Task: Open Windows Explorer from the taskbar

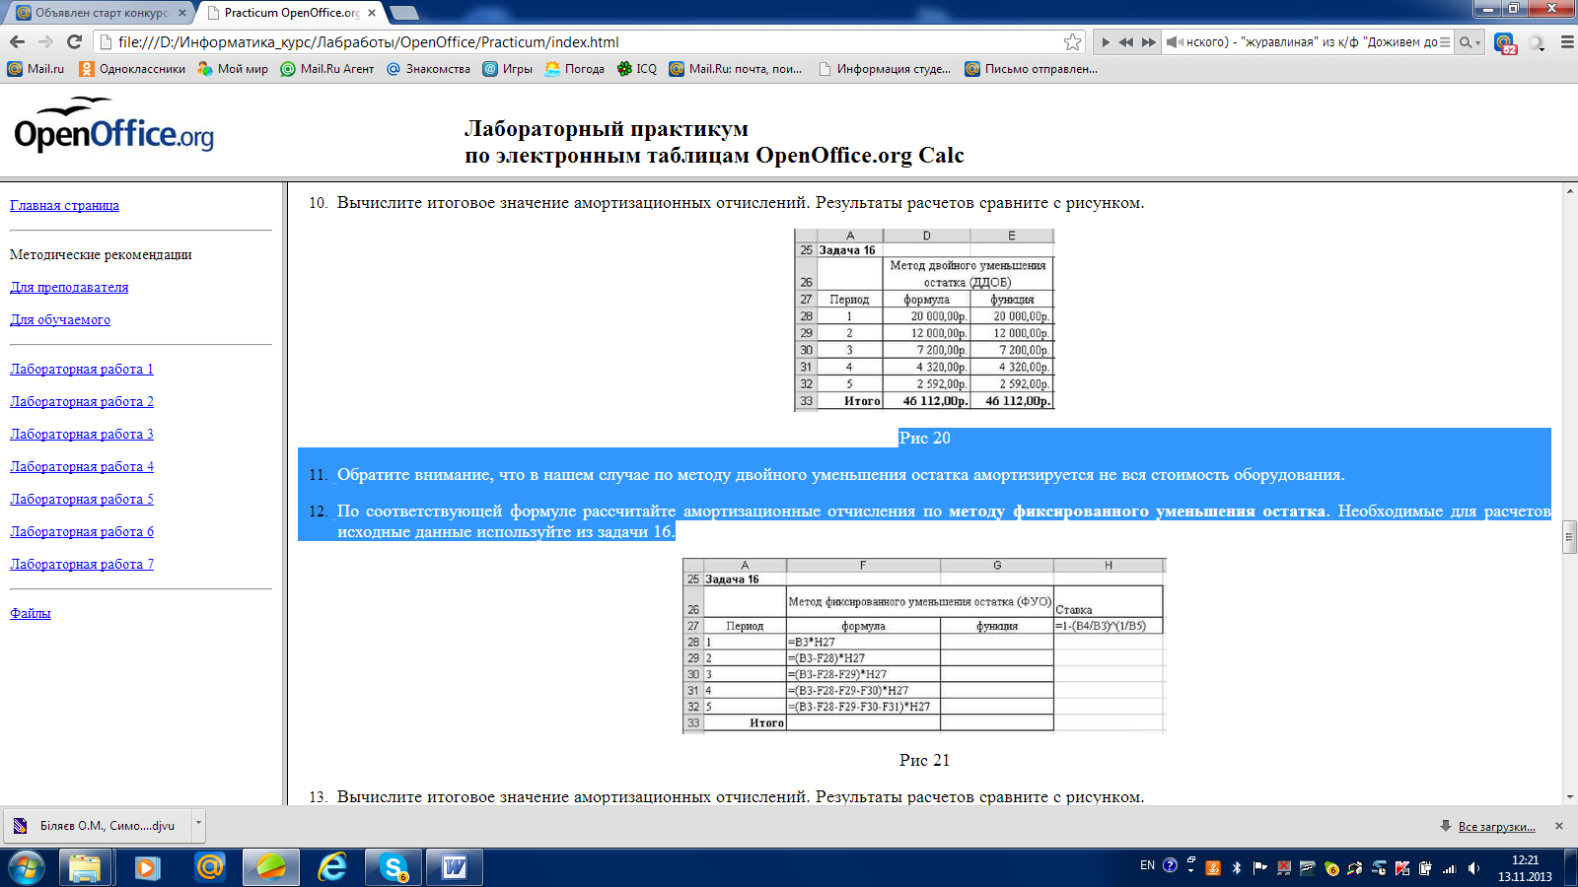Action: 85,867
